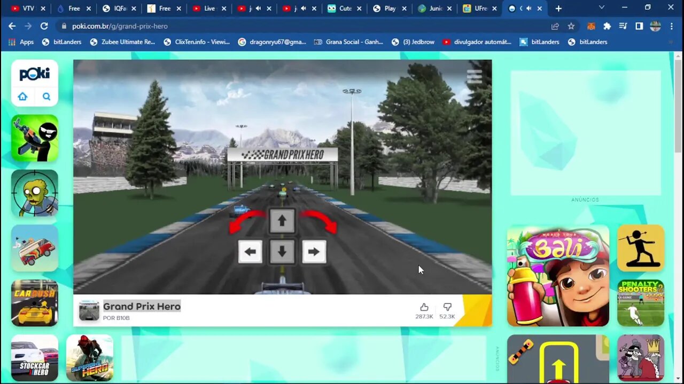Viewport: 684px width, 384px height.
Task: Open Penalty Shooters 2 thumbnail
Action: tap(641, 303)
